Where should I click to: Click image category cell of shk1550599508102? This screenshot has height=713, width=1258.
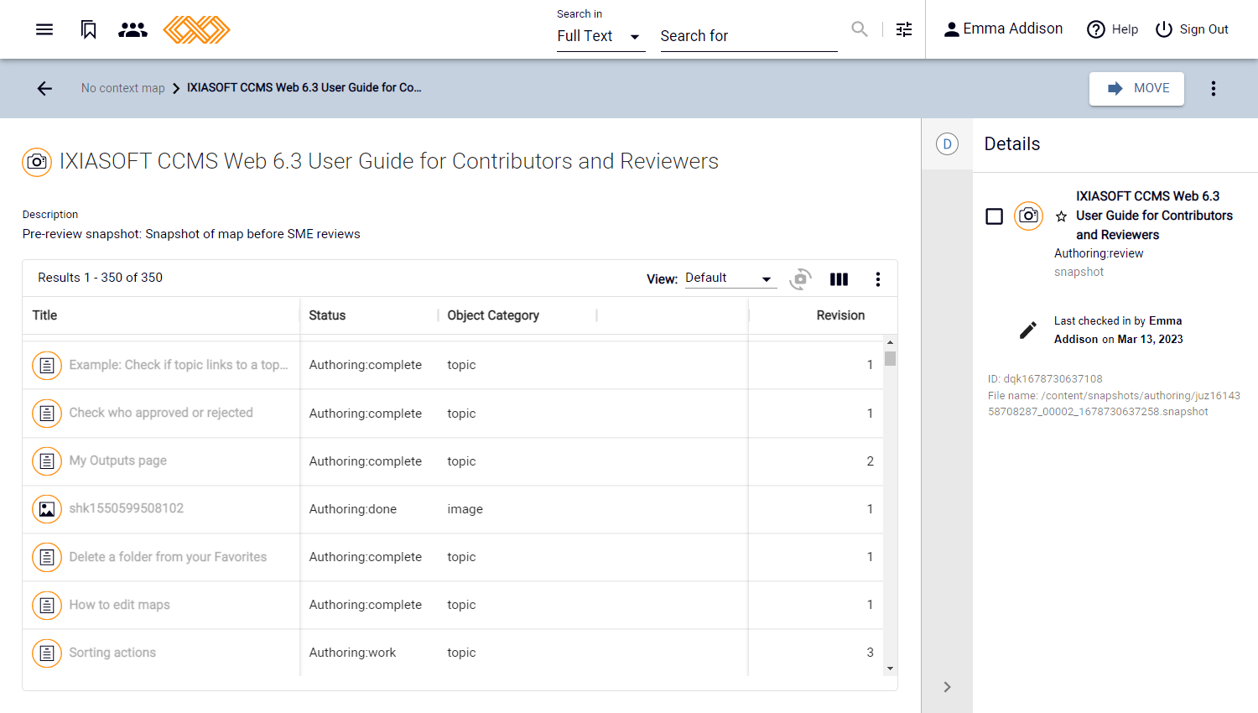[x=465, y=509]
